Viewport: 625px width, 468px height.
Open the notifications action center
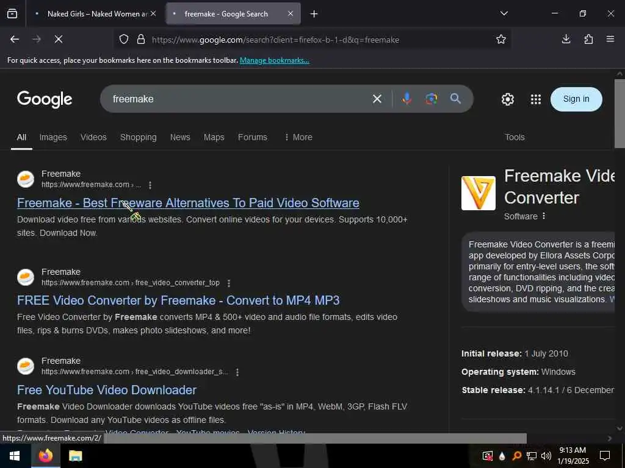point(605,456)
